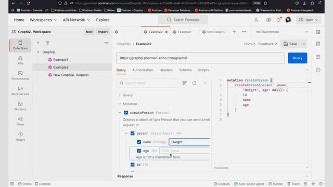Open Monitors in the sidebar
The height and width of the screenshot is (187, 333).
click(x=20, y=106)
